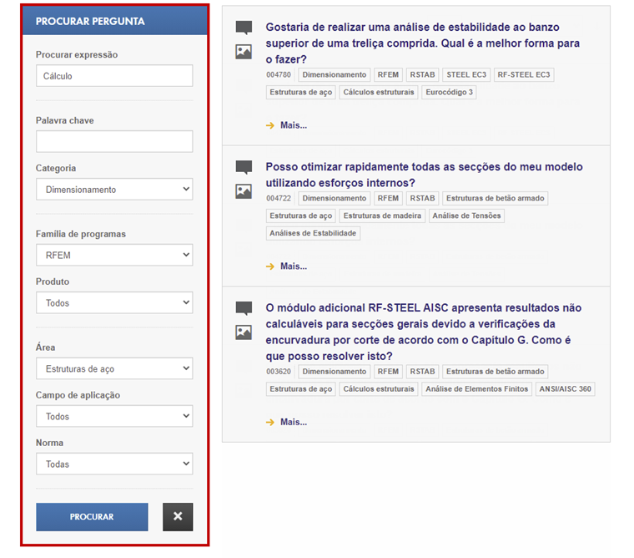Click RSTAB tag on question 003620
The image size is (634, 558).
[423, 372]
